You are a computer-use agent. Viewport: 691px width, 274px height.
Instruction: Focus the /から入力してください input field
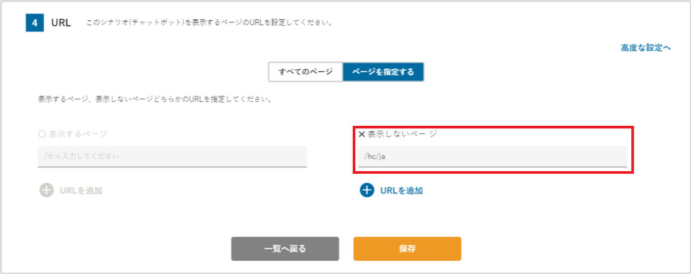coord(172,156)
